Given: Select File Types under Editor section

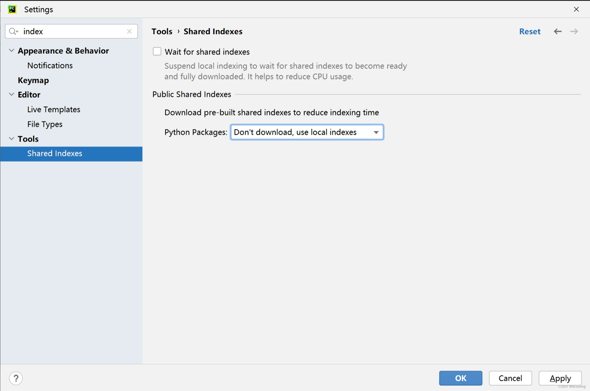Looking at the screenshot, I should point(45,124).
